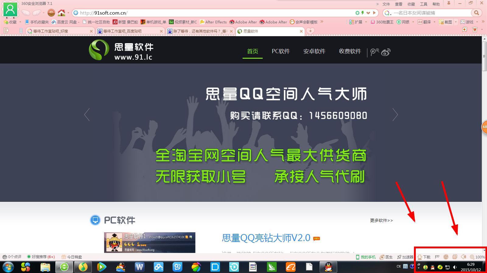Show more bookmarks with double chevron
This screenshot has width=487, height=273.
(x=322, y=22)
